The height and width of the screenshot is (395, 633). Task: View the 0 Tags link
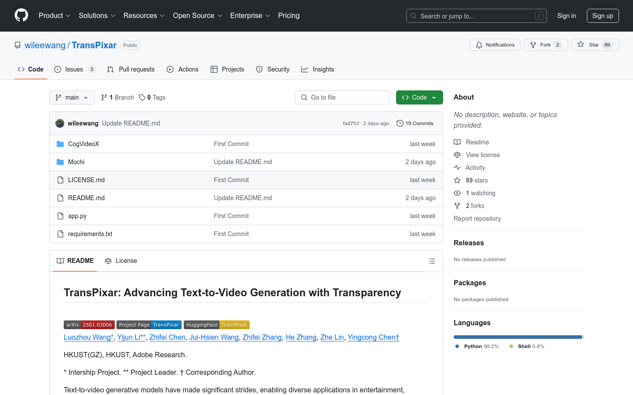pos(152,97)
